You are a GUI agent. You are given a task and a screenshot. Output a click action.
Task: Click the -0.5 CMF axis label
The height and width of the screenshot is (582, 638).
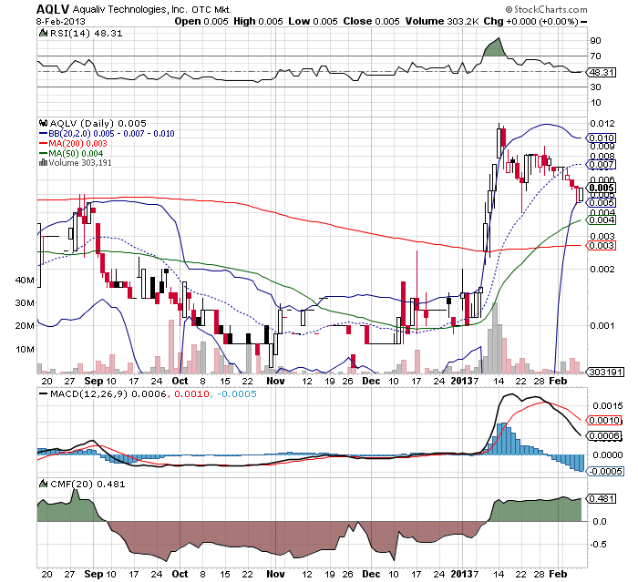coord(598,544)
